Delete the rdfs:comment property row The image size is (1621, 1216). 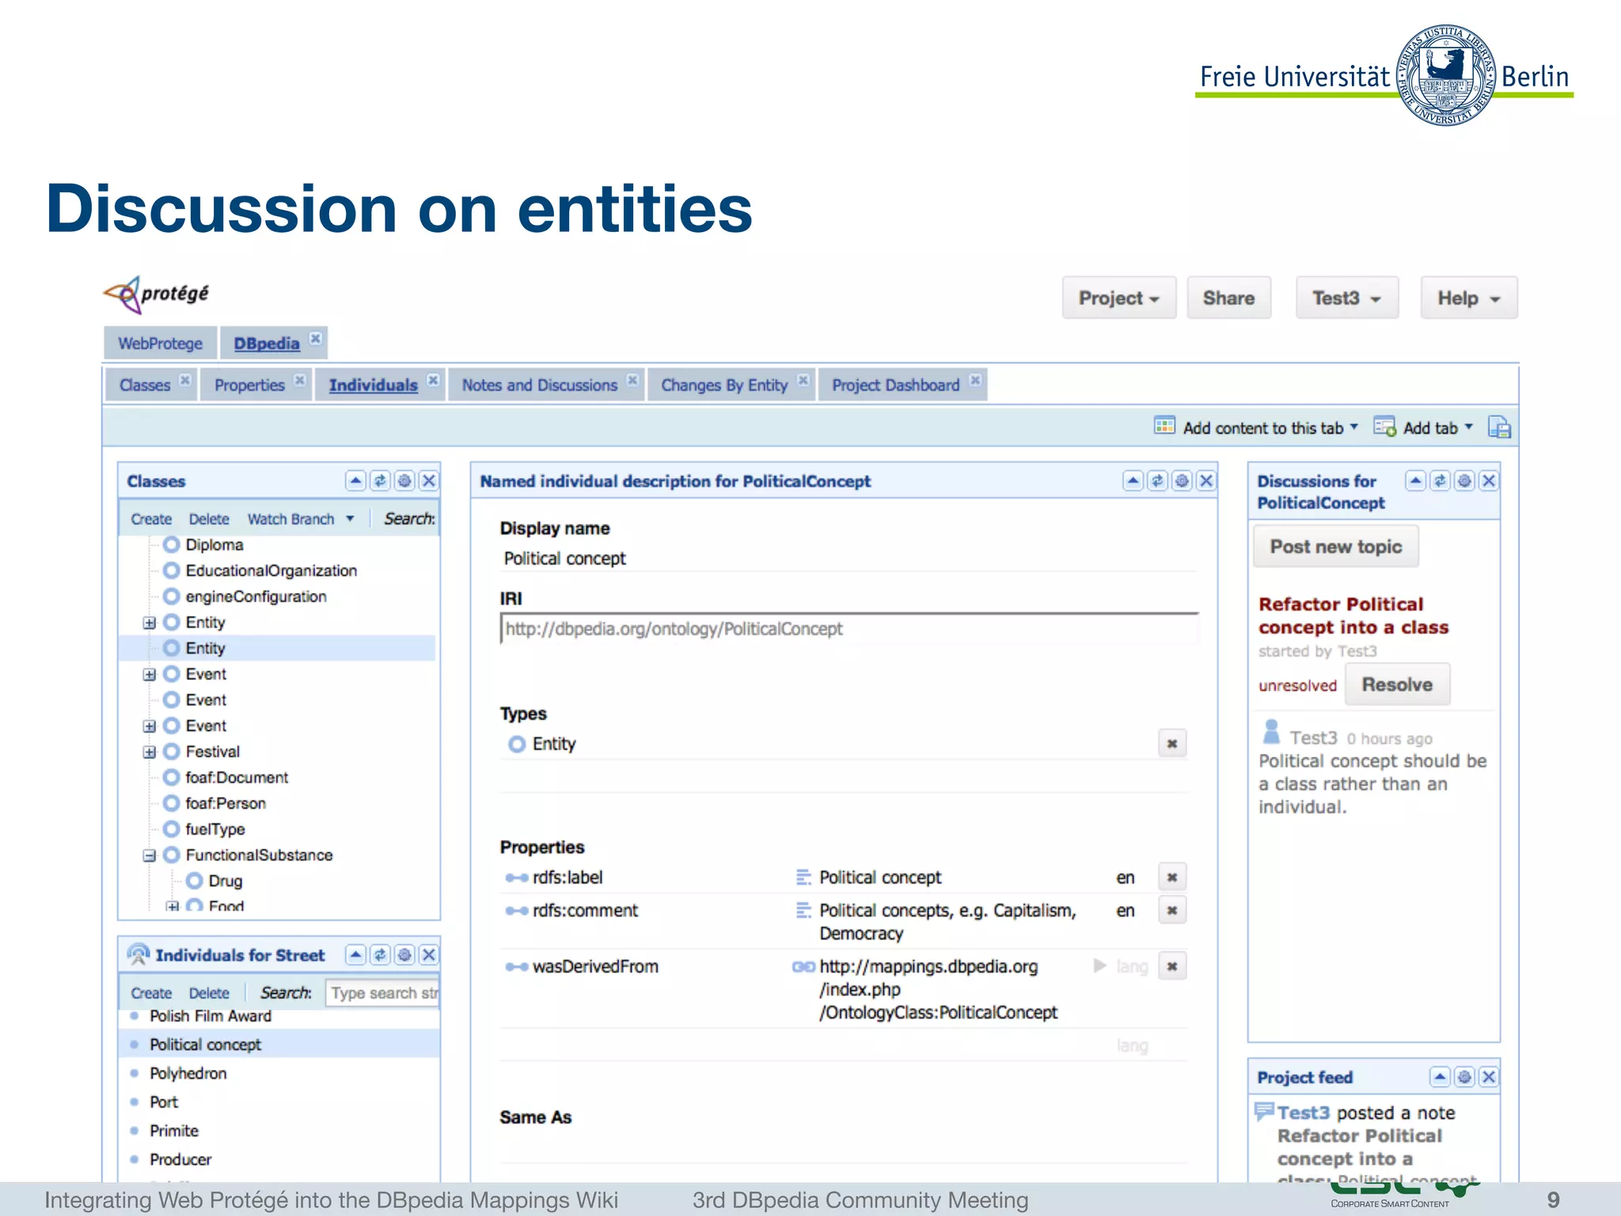coord(1172,910)
